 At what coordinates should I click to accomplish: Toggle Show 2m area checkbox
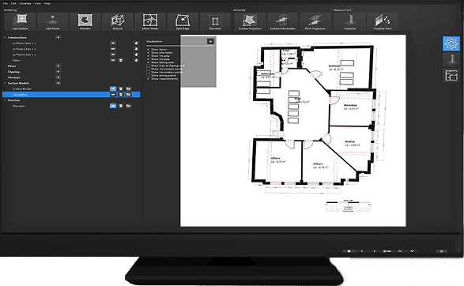coord(149,59)
